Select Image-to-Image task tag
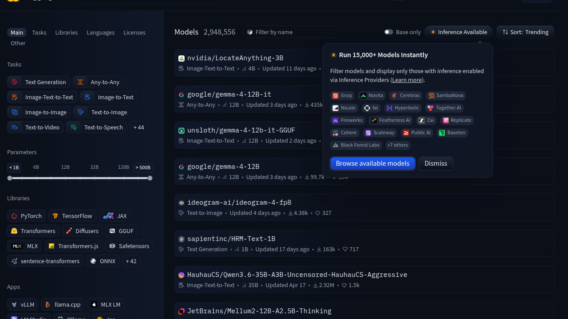The width and height of the screenshot is (568, 319). (x=39, y=112)
